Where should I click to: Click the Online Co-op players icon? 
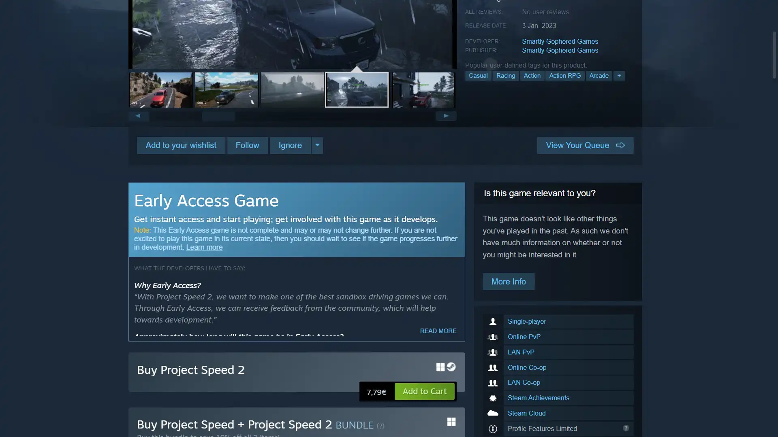point(493,368)
